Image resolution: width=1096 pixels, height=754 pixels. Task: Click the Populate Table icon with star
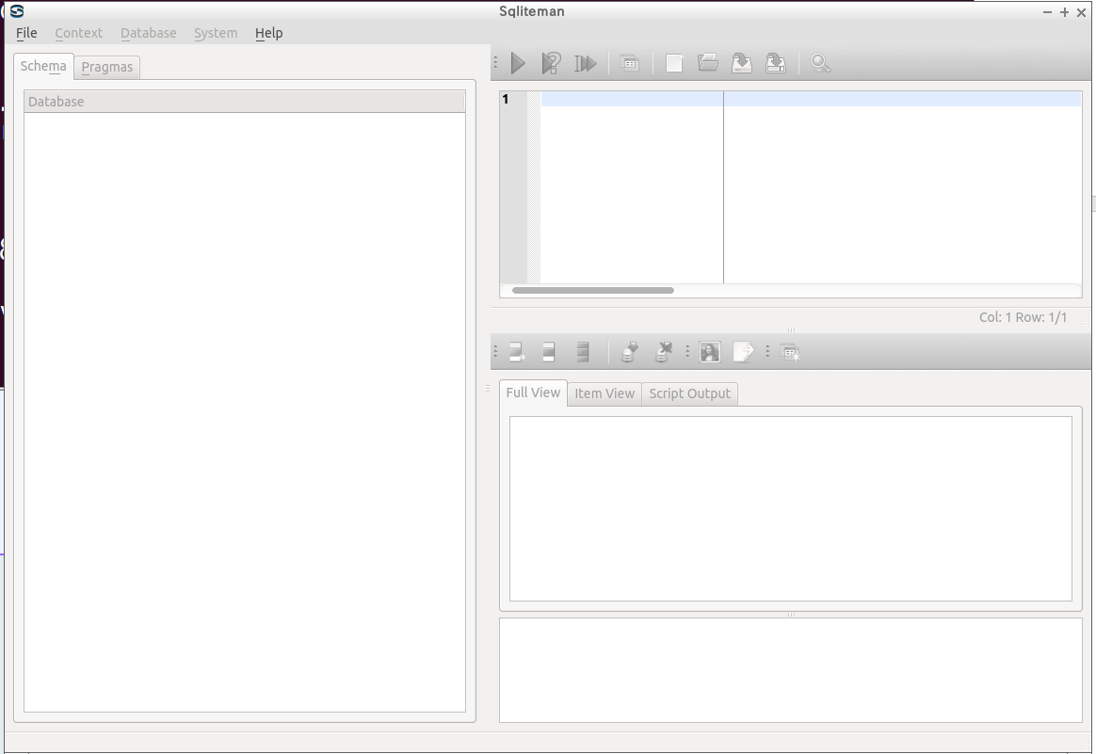tap(790, 352)
